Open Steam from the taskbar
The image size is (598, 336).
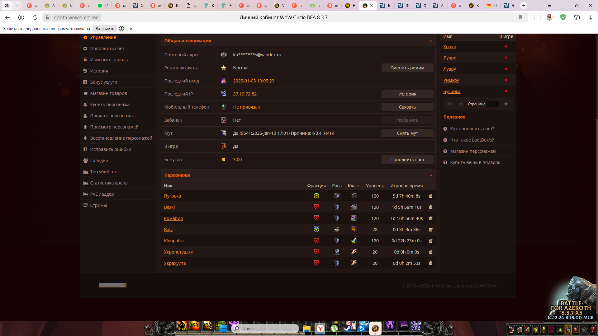click(348, 328)
